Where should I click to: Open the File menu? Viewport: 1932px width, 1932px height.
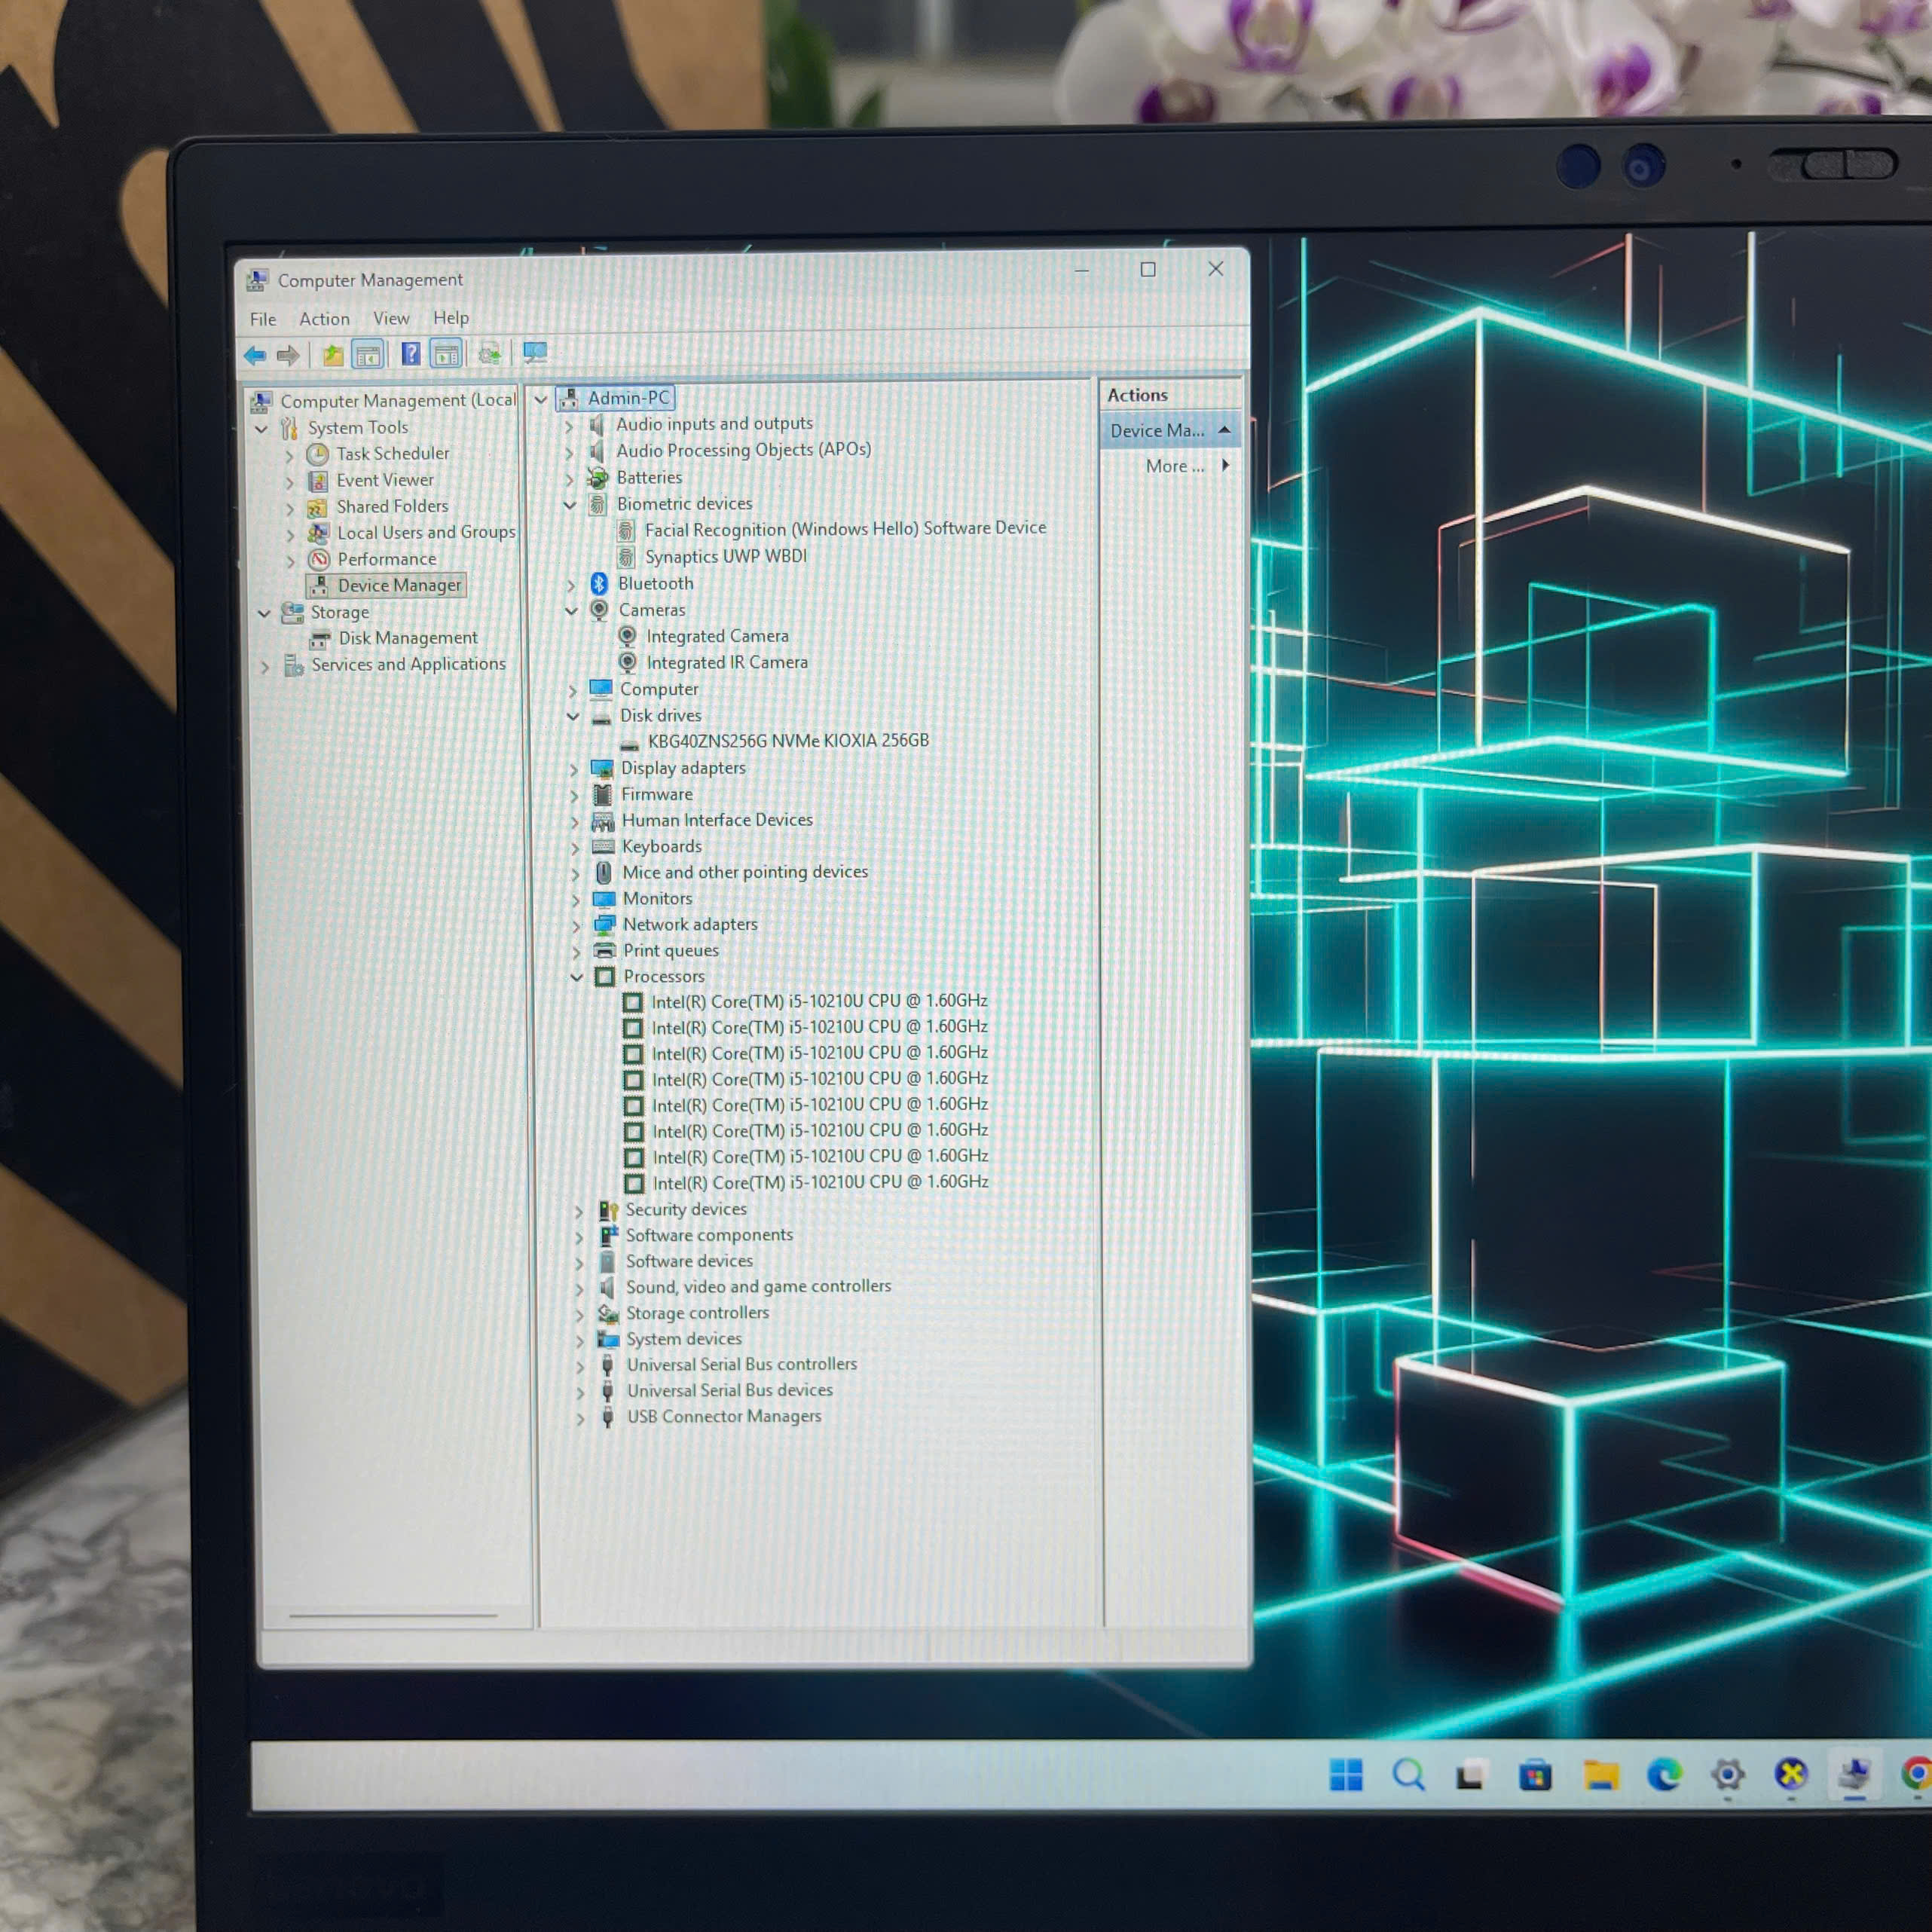263,319
